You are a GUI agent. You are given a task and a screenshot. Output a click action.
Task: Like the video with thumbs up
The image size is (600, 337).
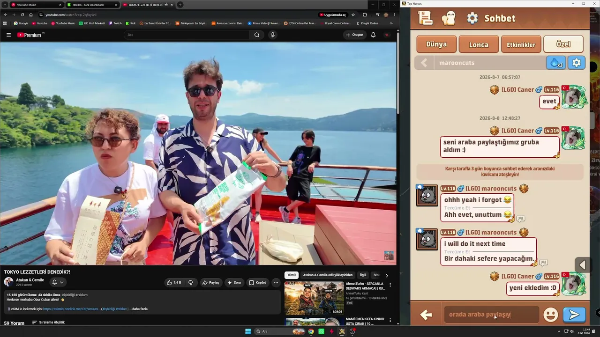point(174,282)
